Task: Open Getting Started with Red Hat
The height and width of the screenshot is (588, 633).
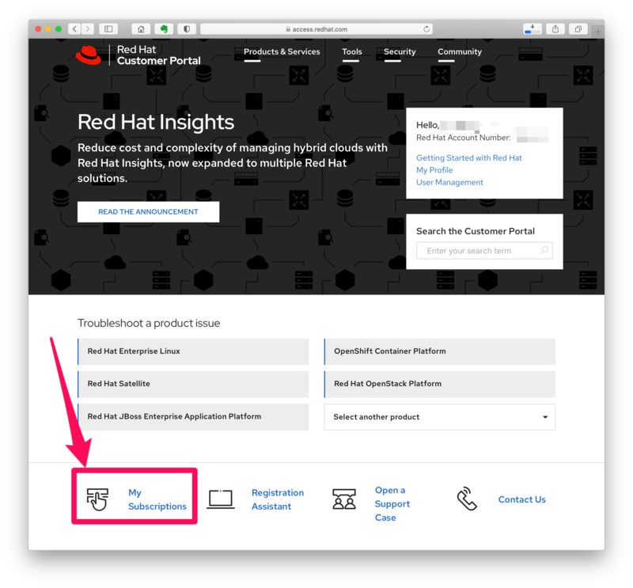Action: (x=469, y=158)
